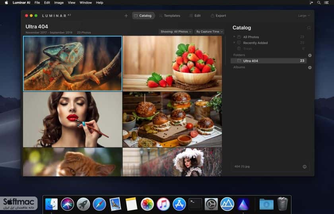Open the Apple menu
Screen dimensions: 334x214
(x=6, y=2)
